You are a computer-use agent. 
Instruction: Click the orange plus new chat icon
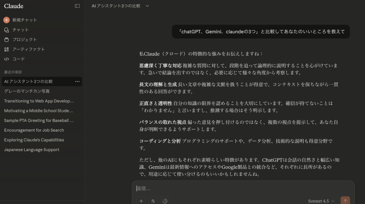(6, 20)
